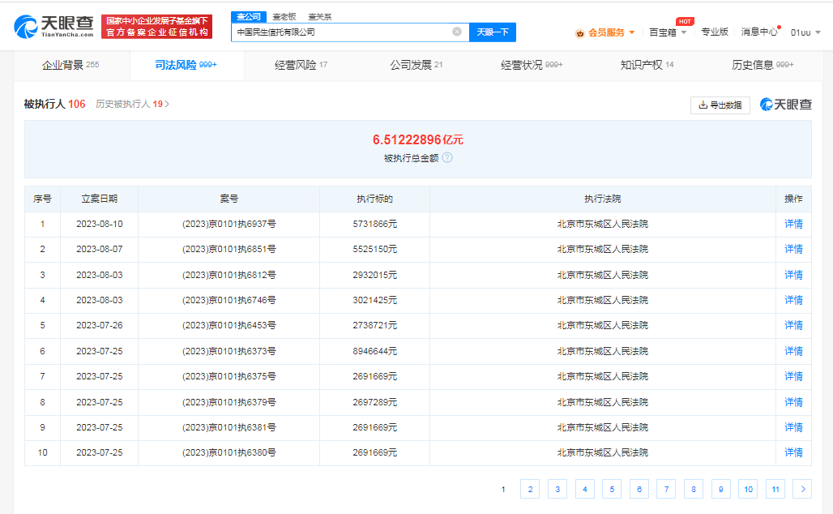Open the 消息中心 notifications

[x=758, y=32]
